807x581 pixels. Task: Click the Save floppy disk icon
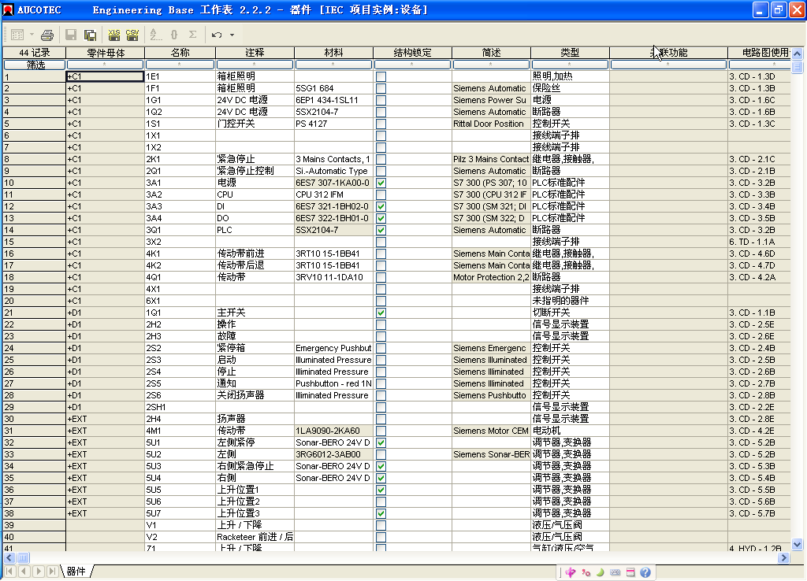(71, 35)
